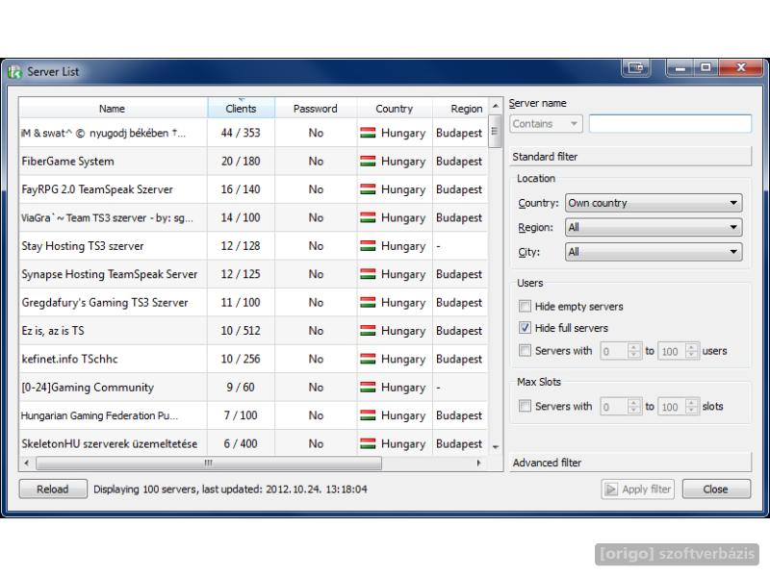This screenshot has width=770, height=577.
Task: Open the Region dropdown
Action: coord(654,227)
